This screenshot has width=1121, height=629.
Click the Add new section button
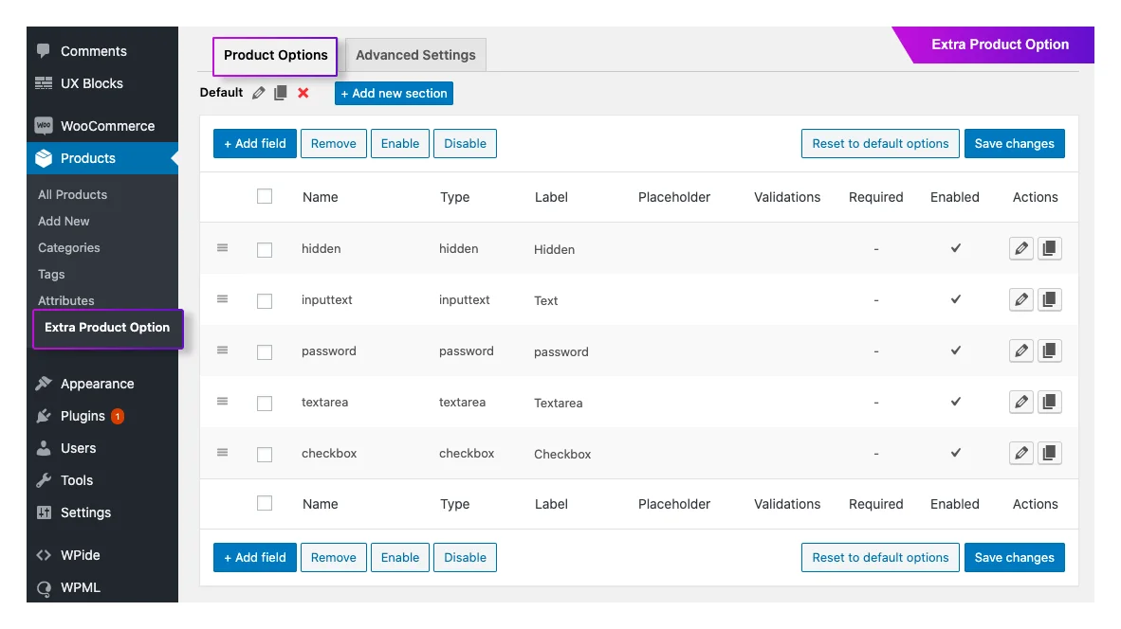click(393, 93)
